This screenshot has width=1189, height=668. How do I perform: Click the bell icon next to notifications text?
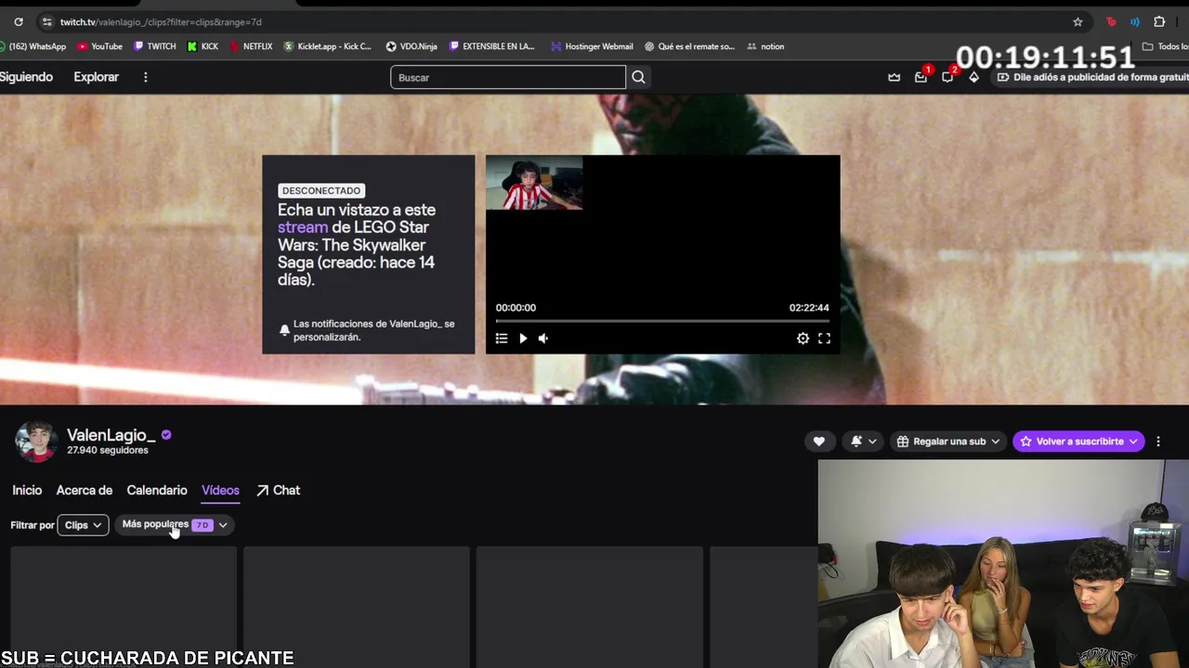284,330
